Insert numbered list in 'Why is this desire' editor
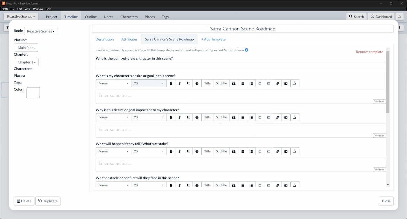Screen dimensions: 407x219 click(243, 117)
